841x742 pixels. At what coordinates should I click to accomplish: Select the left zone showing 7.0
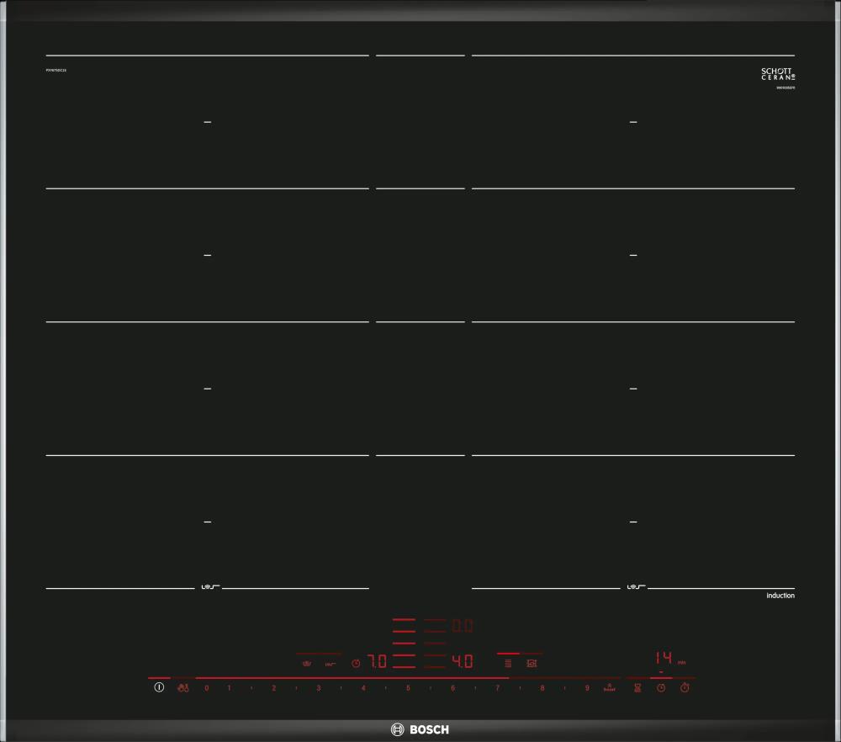pos(378,662)
